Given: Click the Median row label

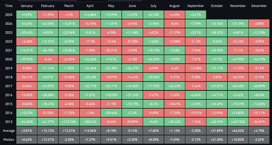Looking at the screenshot, I should pyautogui.click(x=8, y=140).
